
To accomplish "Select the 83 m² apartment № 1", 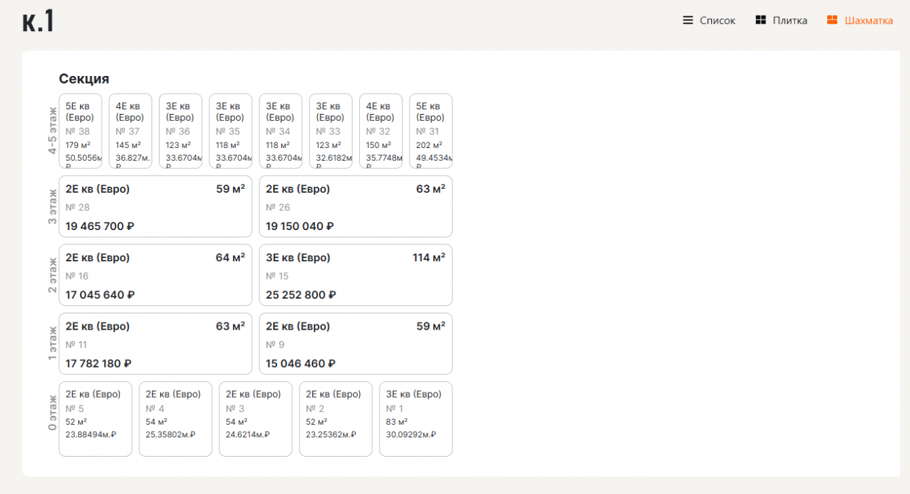I will tap(416, 419).
